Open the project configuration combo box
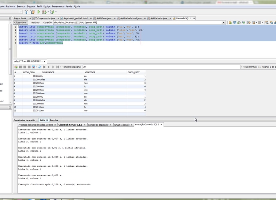276x200 pixels. pyautogui.click(x=11, y=12)
